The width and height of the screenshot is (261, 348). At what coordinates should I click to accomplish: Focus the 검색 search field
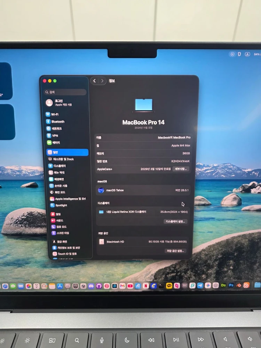(65, 92)
